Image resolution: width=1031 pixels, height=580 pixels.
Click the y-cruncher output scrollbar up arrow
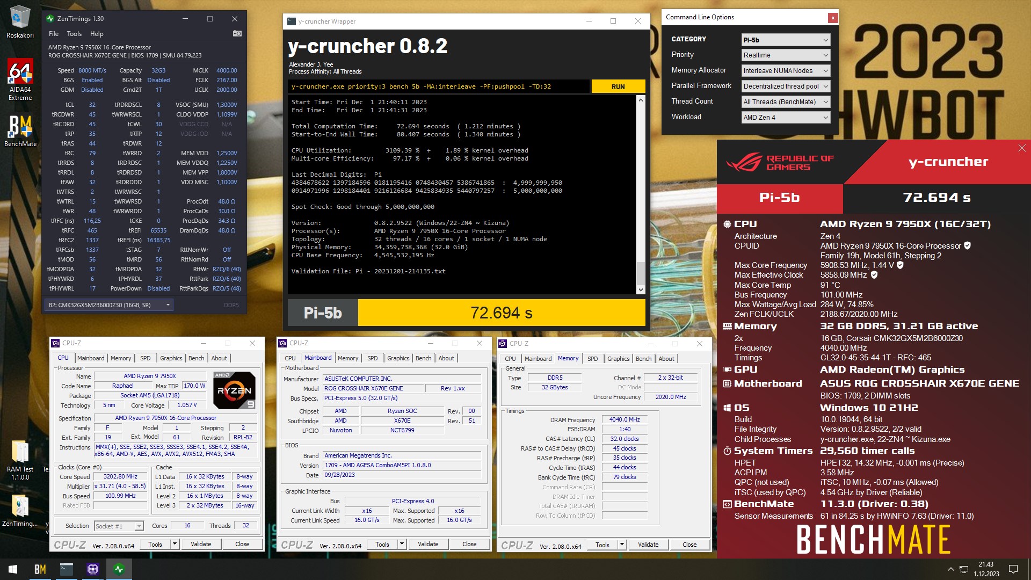[x=640, y=100]
